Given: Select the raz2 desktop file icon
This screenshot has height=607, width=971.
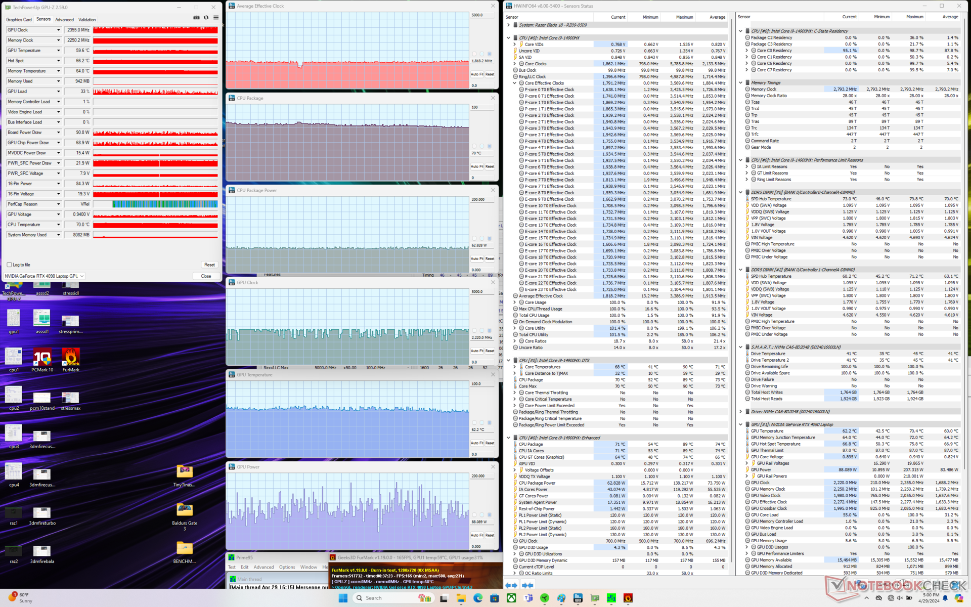Looking at the screenshot, I should pos(14,554).
